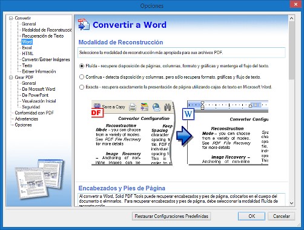
Task: Choose the Exacta reconstruction mode
Action: point(82,87)
